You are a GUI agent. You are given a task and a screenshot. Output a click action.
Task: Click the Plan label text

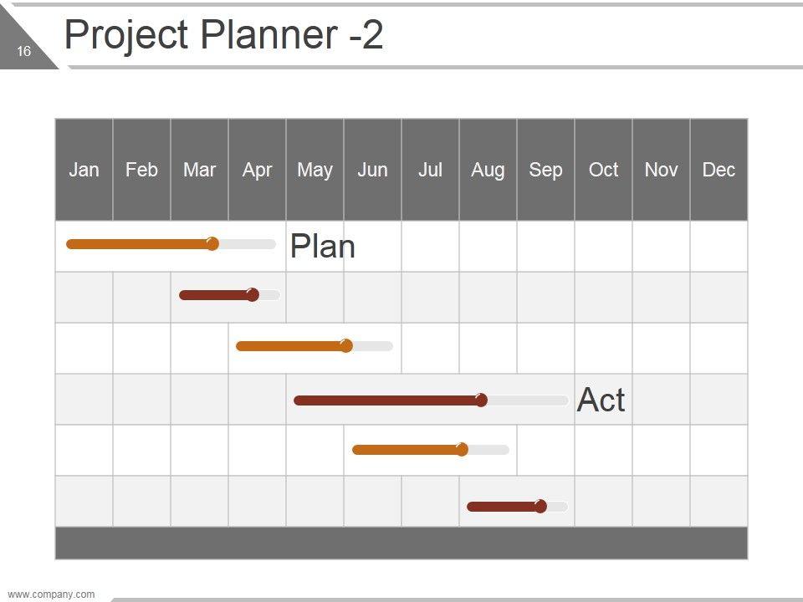322,247
